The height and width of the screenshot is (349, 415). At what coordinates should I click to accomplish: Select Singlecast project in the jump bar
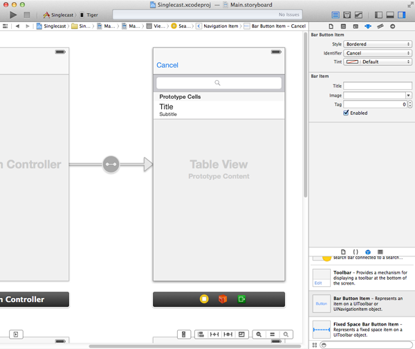[51, 26]
